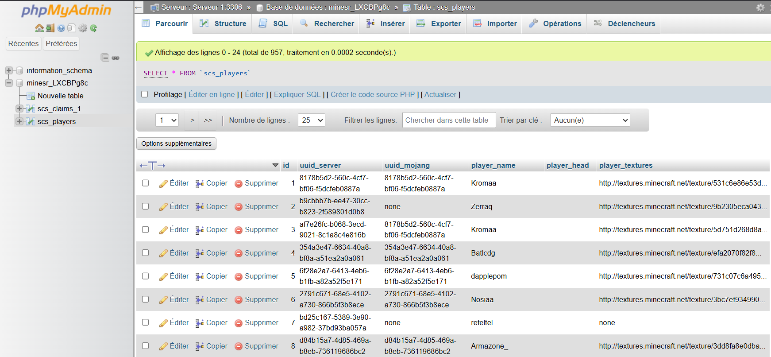This screenshot has height=357, width=771.
Task: Check the row checkbox for Batlcdg
Action: [145, 253]
